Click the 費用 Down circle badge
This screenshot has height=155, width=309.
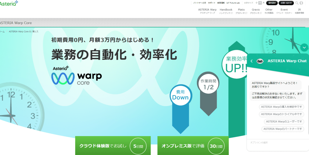pos(180,95)
